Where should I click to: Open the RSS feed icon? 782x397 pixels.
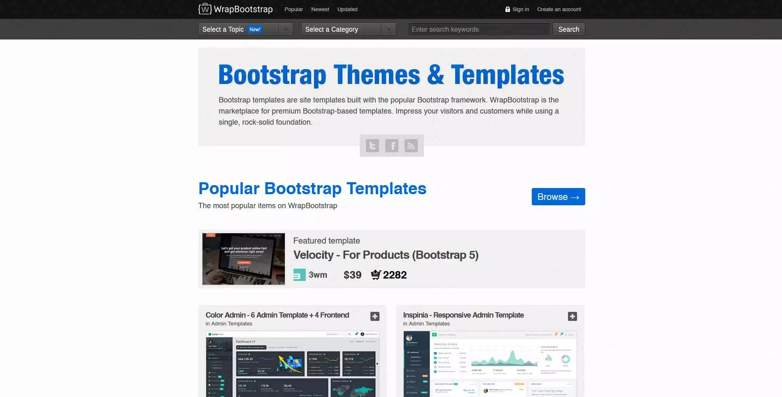(411, 145)
